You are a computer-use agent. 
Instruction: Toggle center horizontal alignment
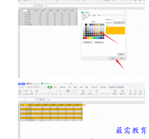(68, 94)
